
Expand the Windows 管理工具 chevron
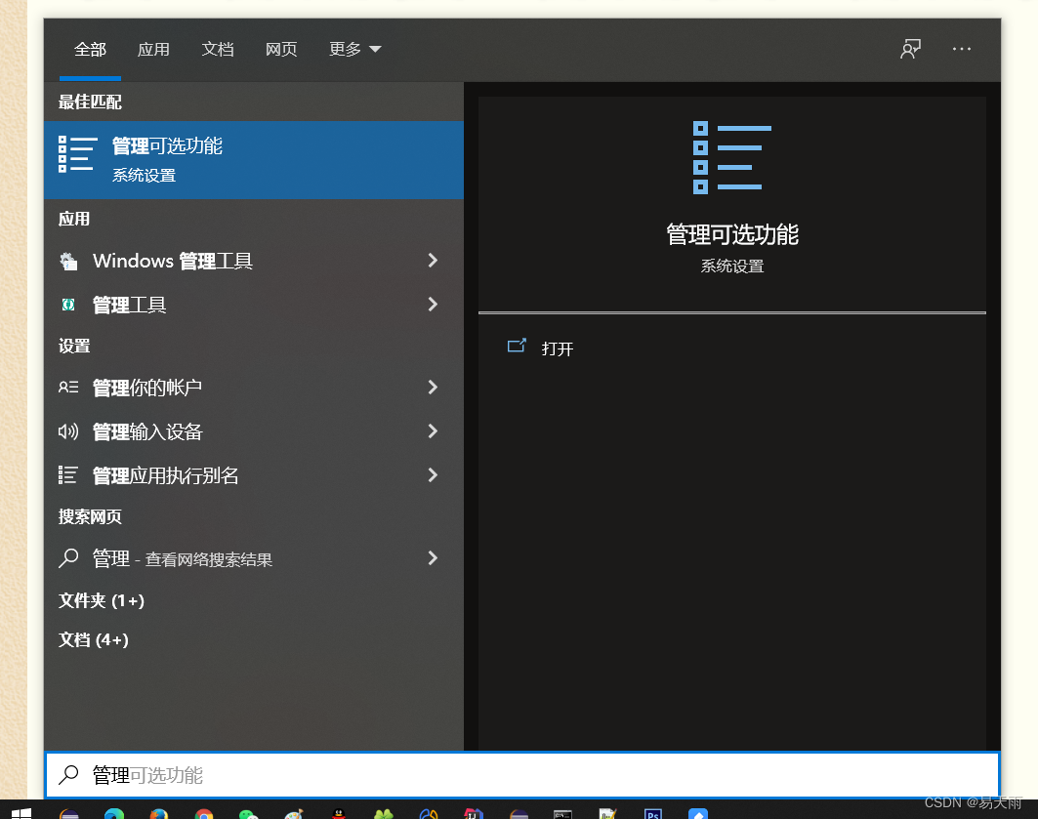(x=432, y=261)
